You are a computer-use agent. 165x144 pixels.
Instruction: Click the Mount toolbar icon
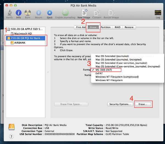(x=38, y=13)
